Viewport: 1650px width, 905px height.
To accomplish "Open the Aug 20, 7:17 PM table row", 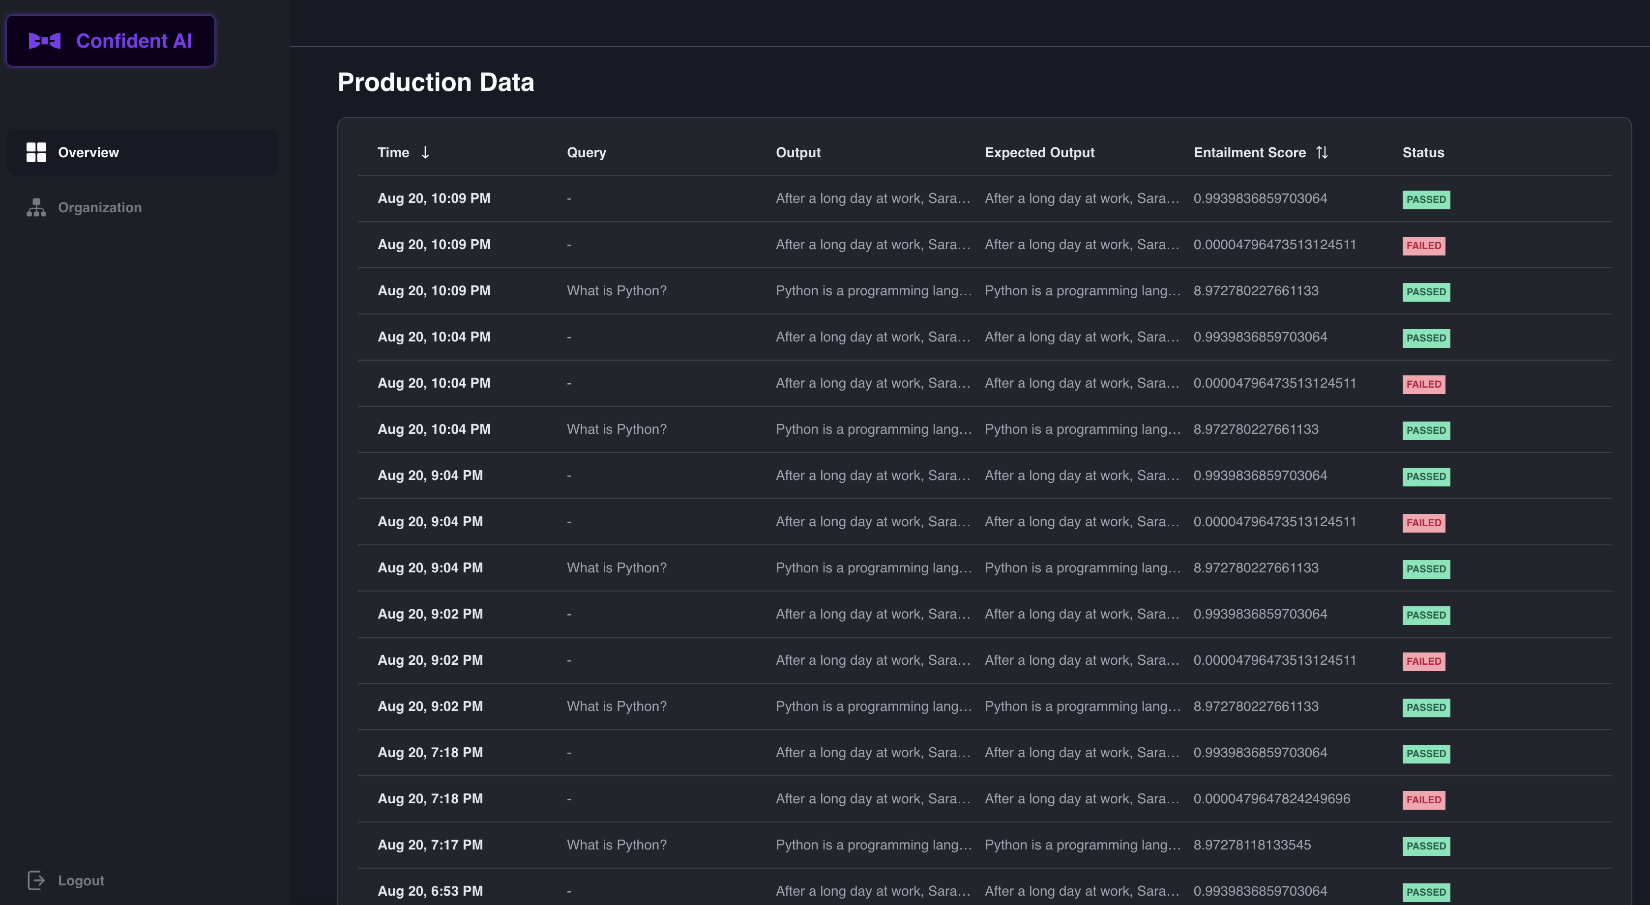I will 430,845.
